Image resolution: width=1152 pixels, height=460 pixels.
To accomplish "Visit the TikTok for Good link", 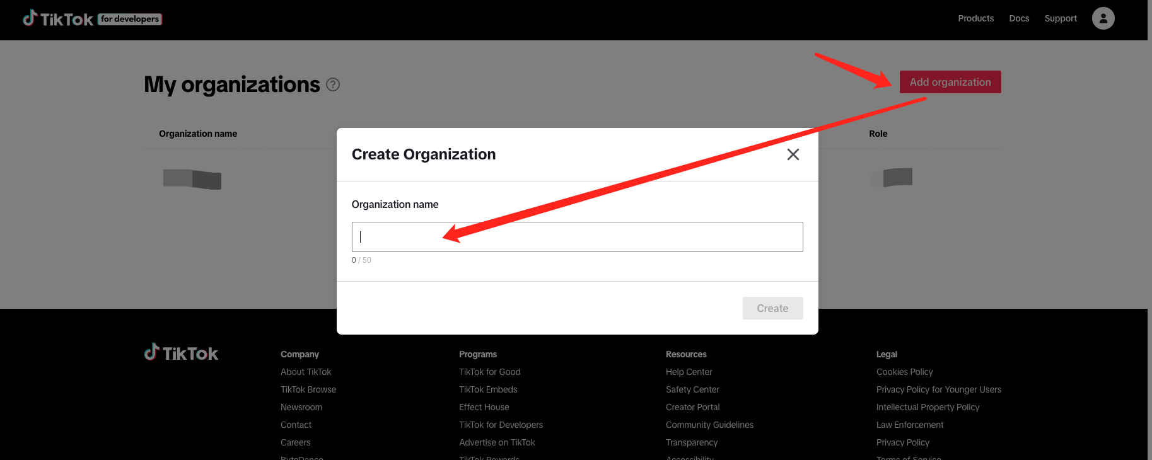I will (489, 372).
